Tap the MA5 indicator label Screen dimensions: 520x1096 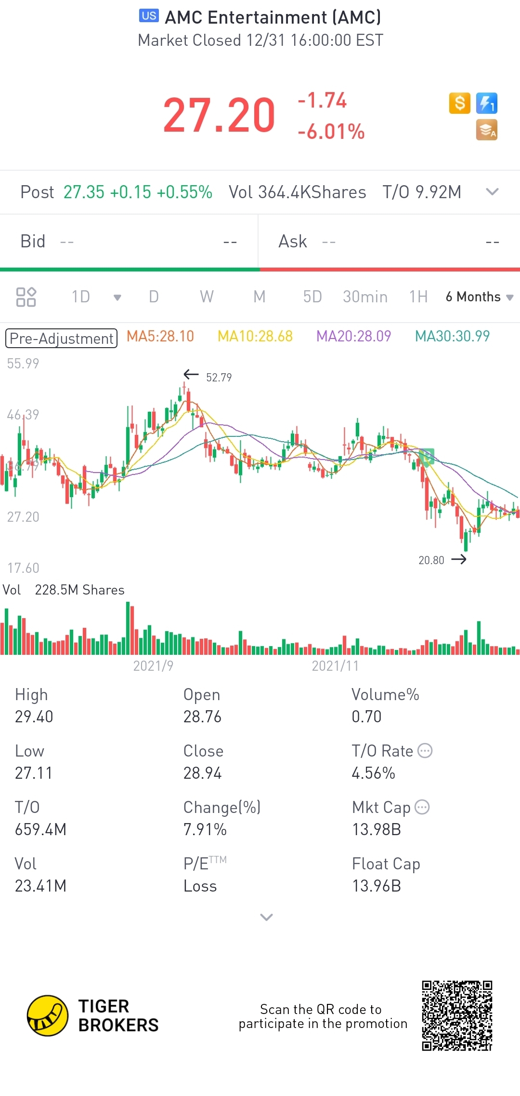coord(160,336)
